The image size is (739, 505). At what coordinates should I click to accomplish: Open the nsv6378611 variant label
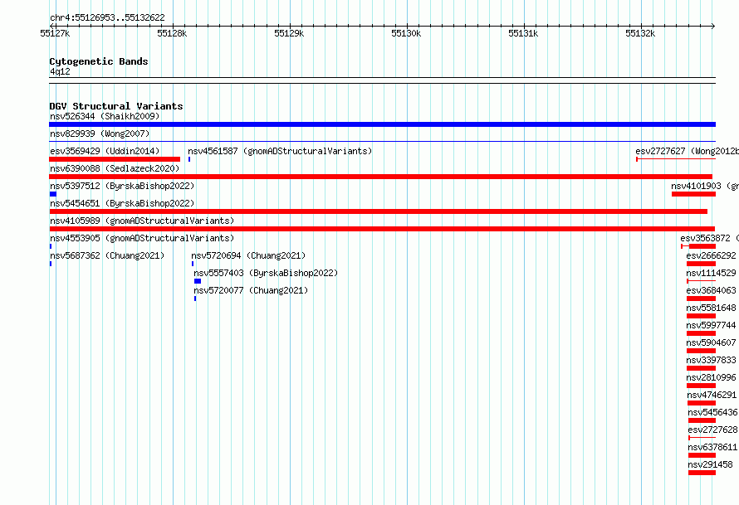point(712,447)
